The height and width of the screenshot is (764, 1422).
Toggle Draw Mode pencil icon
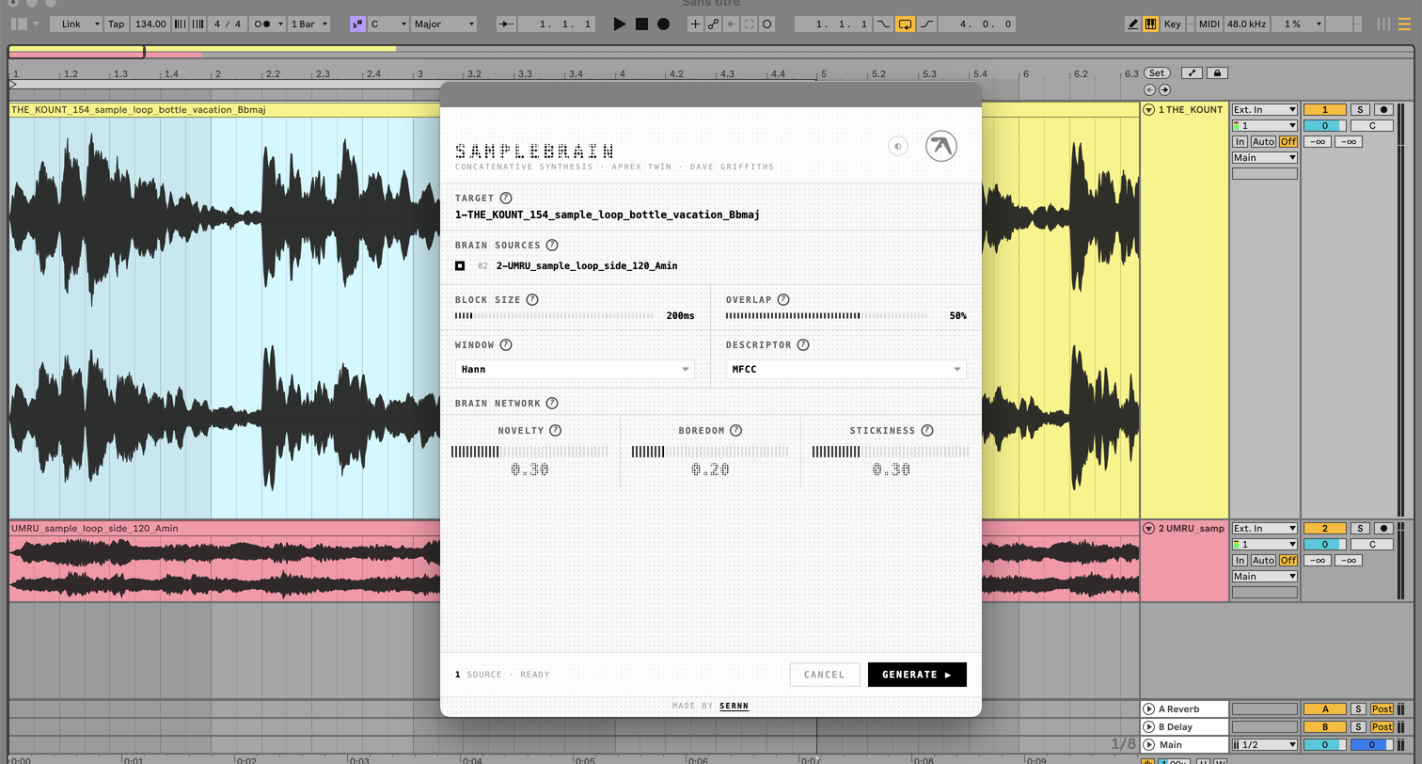click(x=1133, y=24)
